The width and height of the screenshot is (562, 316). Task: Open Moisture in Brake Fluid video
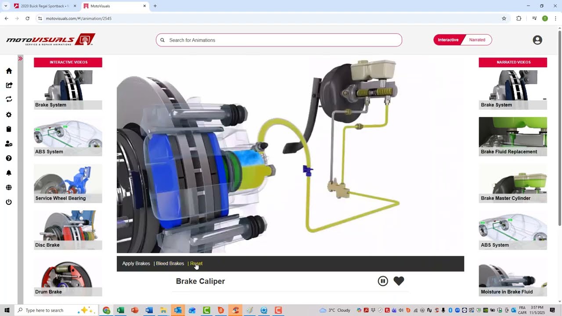[513, 277]
